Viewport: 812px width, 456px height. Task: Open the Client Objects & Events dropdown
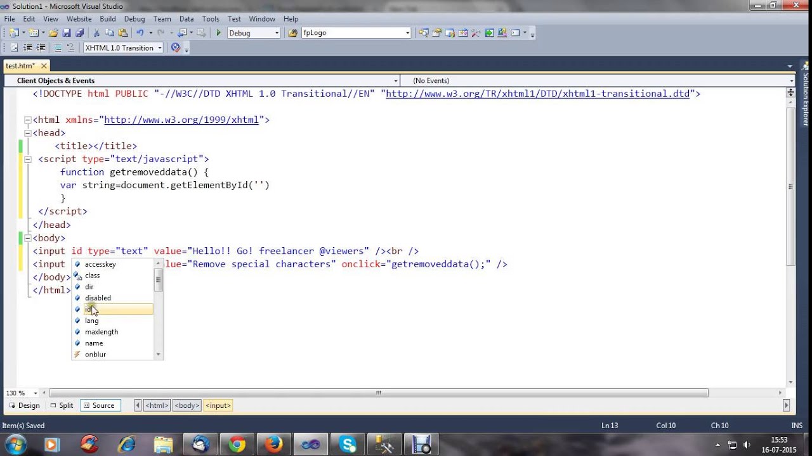(x=202, y=80)
